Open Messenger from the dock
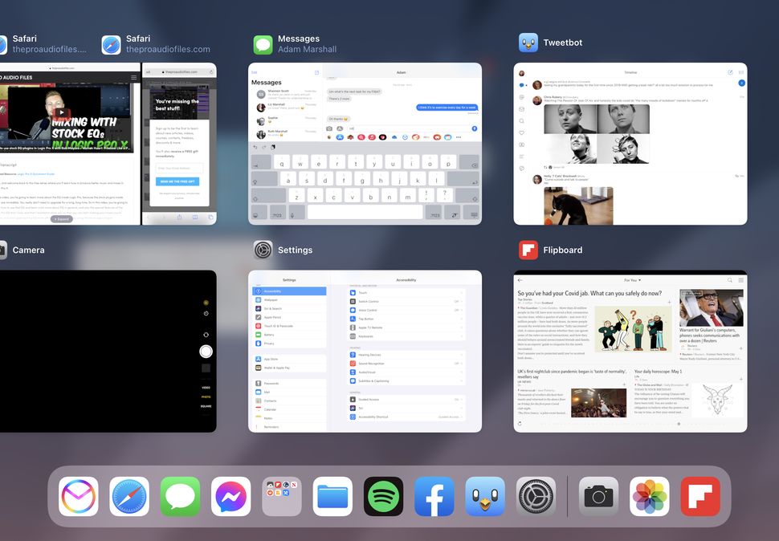The width and height of the screenshot is (779, 541). point(230,496)
